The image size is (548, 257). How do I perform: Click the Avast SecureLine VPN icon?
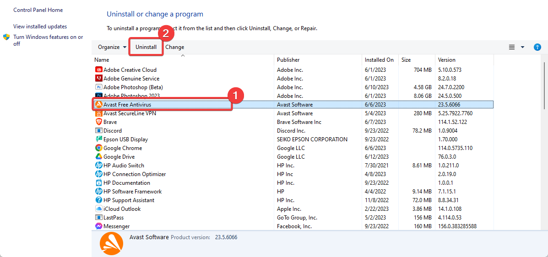click(98, 113)
